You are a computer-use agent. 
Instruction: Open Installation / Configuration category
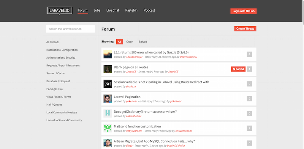pos(62,50)
